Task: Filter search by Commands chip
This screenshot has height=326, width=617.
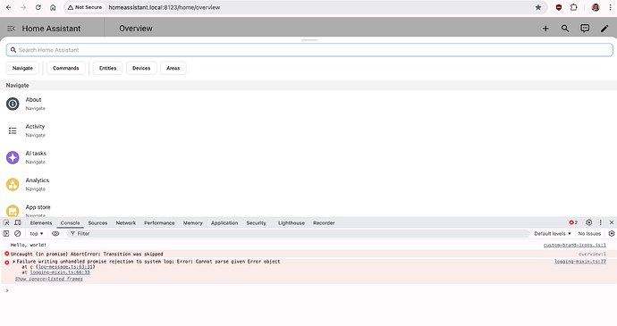Action: (65, 68)
